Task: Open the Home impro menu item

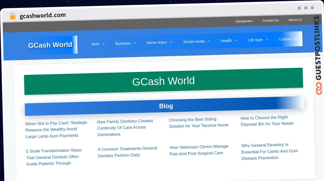Action: coord(157,42)
